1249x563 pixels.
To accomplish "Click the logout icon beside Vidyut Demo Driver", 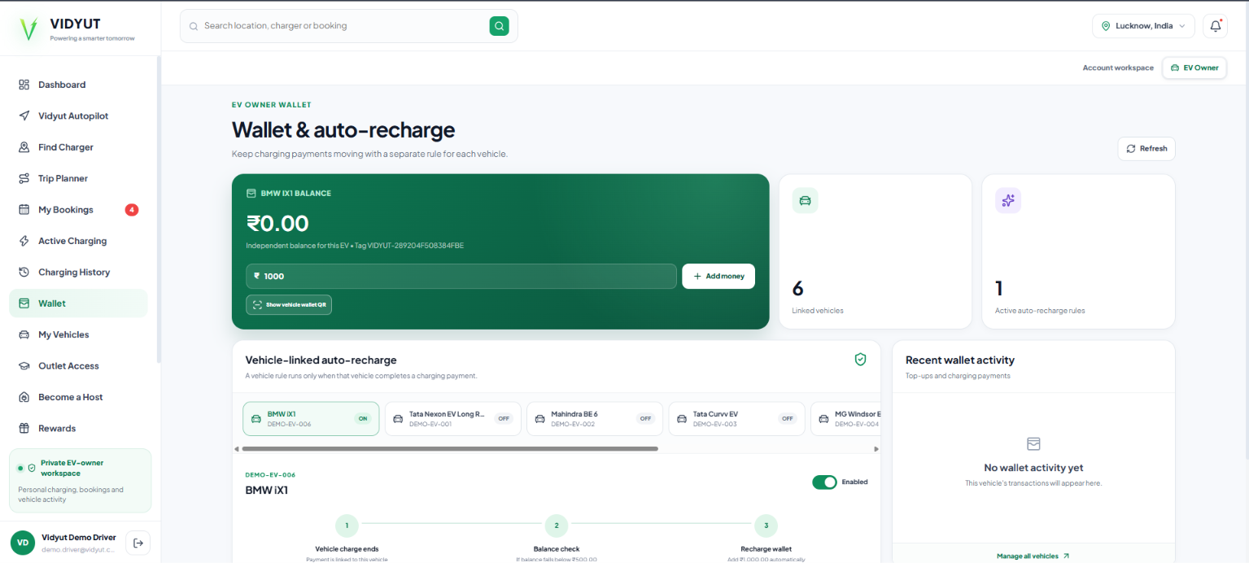I will click(138, 543).
